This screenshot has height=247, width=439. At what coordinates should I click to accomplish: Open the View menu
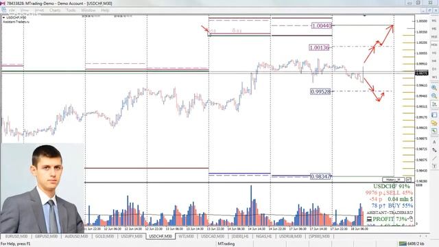(x=25, y=10)
